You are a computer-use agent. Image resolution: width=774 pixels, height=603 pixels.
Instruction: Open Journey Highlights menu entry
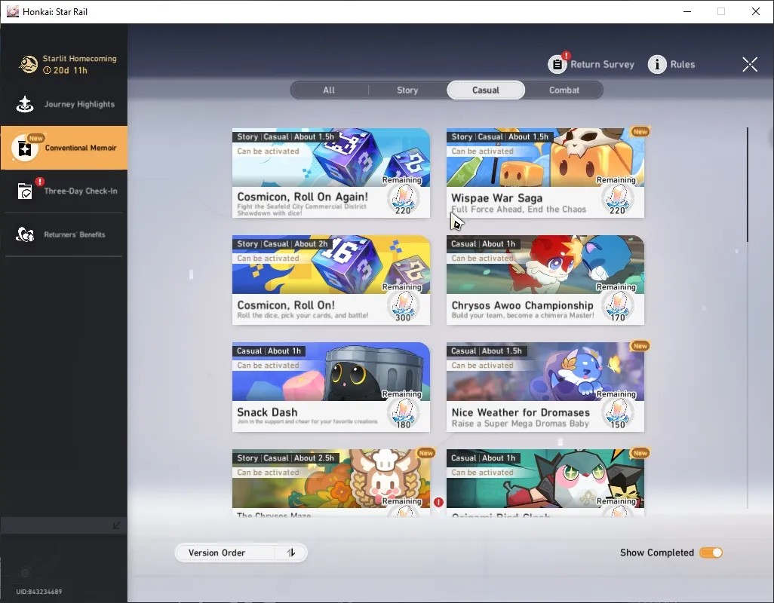pos(63,104)
